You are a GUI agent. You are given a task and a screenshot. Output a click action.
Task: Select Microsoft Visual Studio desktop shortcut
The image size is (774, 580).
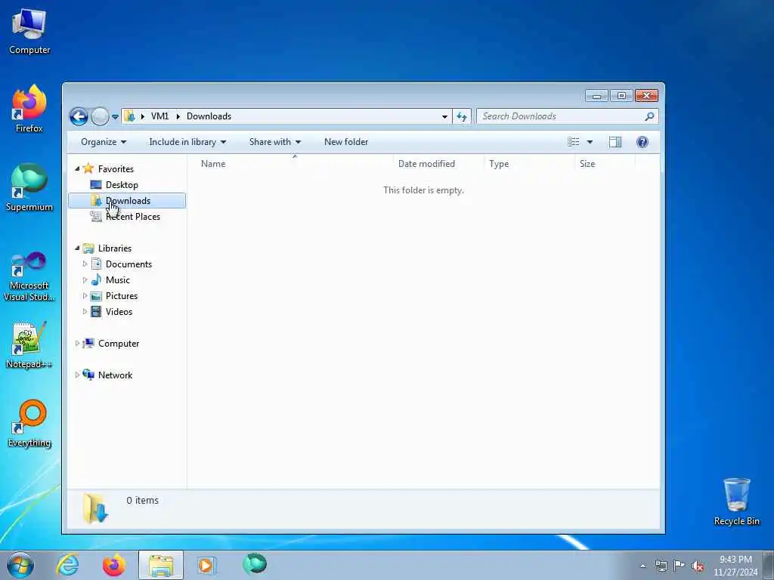click(29, 276)
